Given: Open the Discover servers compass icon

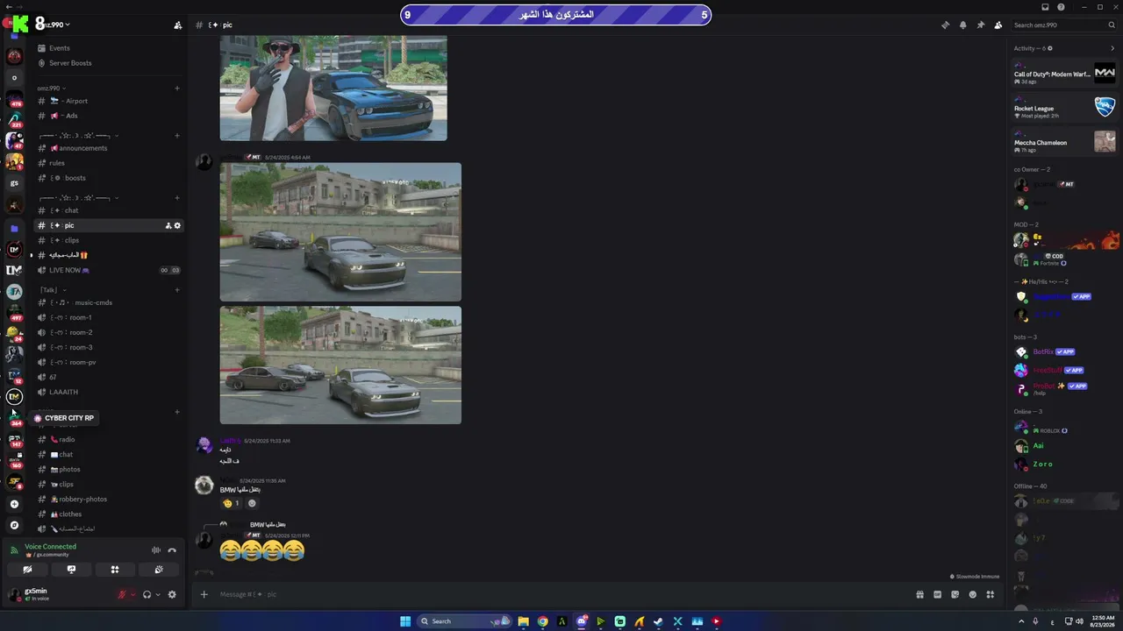Looking at the screenshot, I should [x=14, y=525].
